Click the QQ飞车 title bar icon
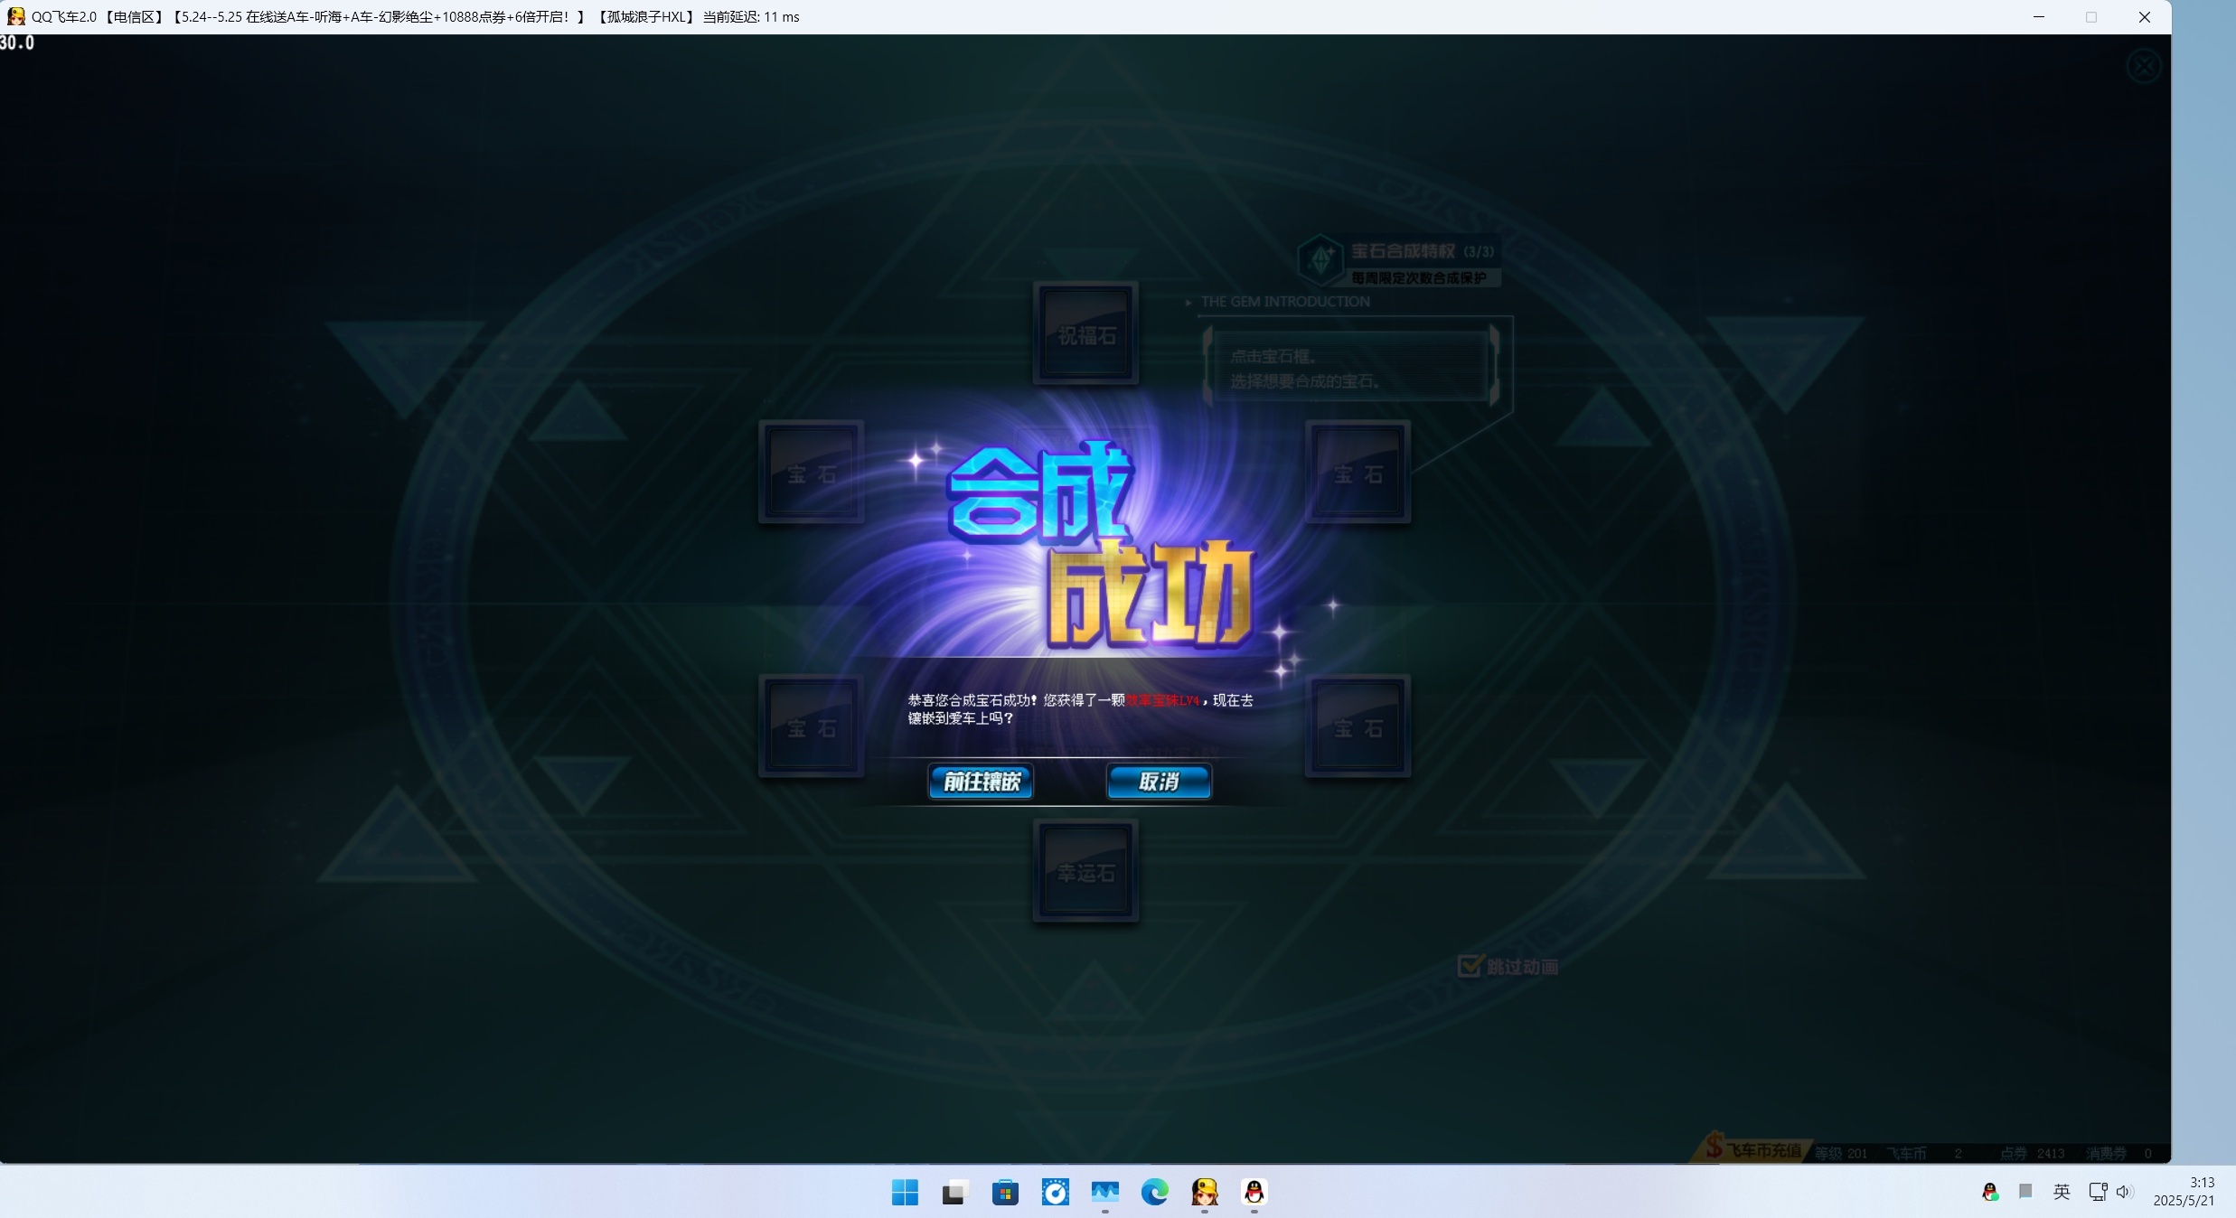The width and height of the screenshot is (2236, 1218). tap(15, 16)
